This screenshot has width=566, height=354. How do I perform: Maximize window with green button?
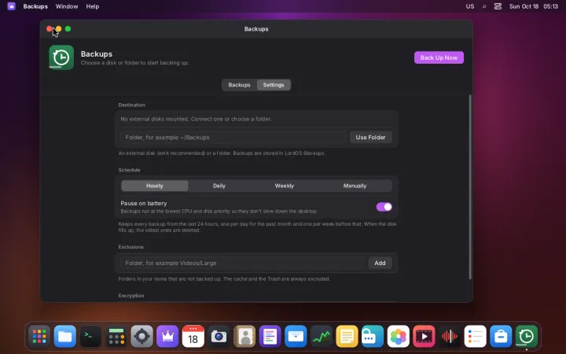[x=68, y=28]
